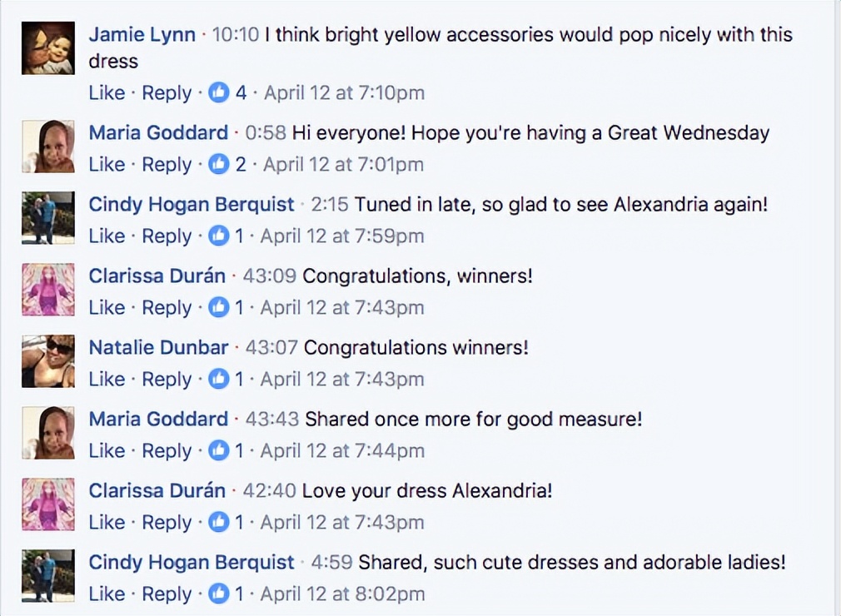Reply to Cindy's 'such cute dresses' comment
841x616 pixels.
pos(167,594)
